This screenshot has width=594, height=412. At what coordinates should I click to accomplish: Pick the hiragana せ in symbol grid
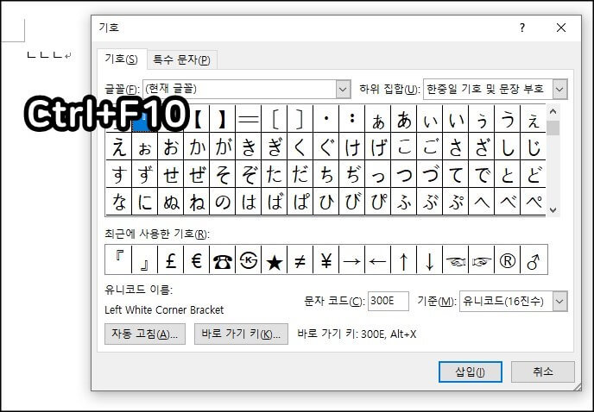[x=170, y=173]
